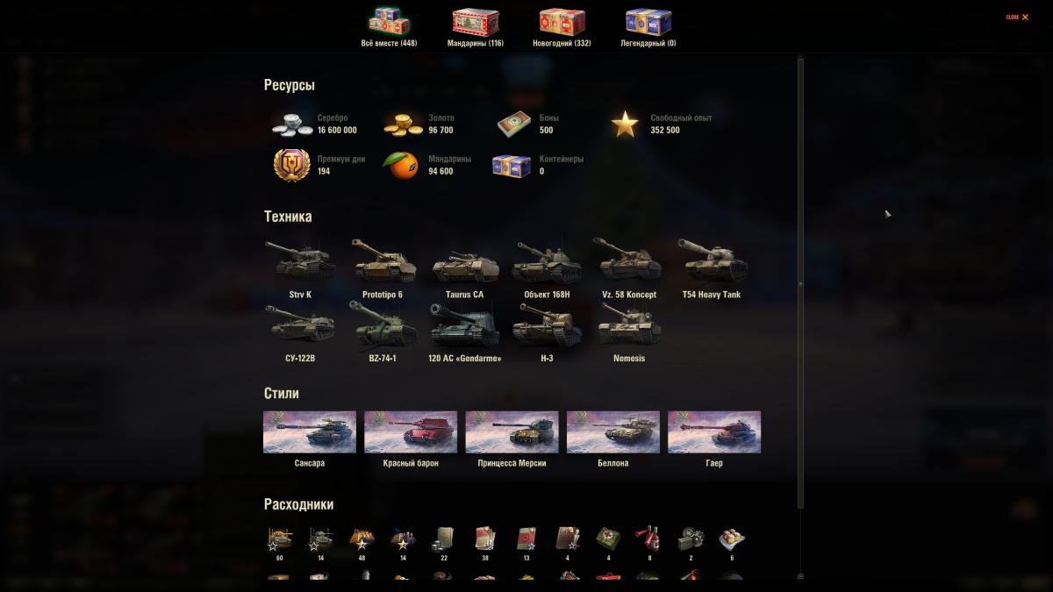This screenshot has width=1053, height=592.
Task: Click the Премиум дни badge icon
Action: tap(292, 165)
